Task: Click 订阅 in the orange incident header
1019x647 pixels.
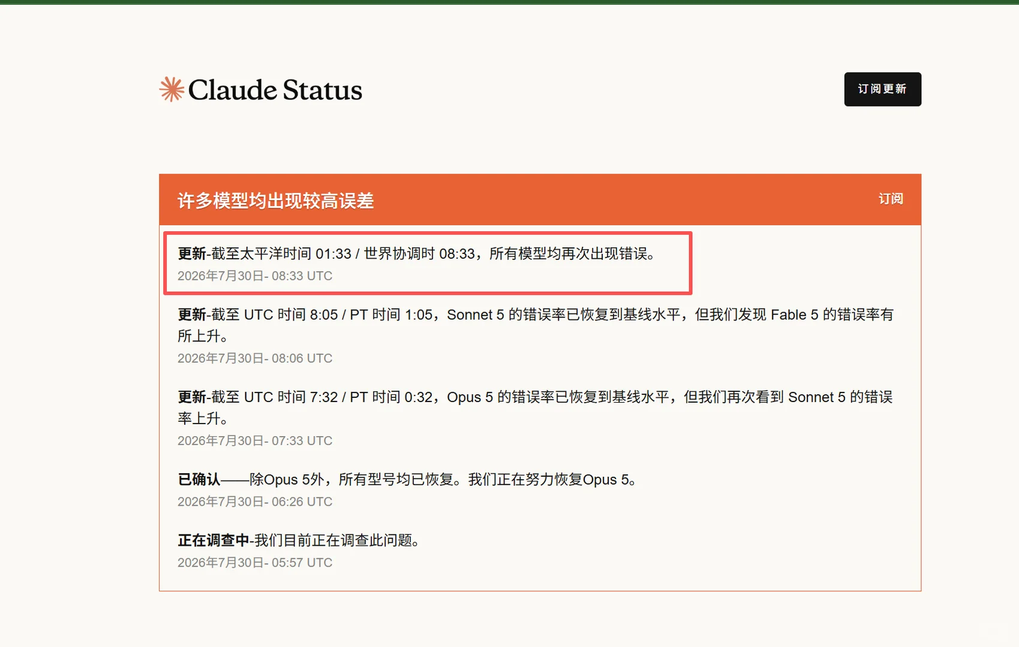Action: pyautogui.click(x=891, y=199)
